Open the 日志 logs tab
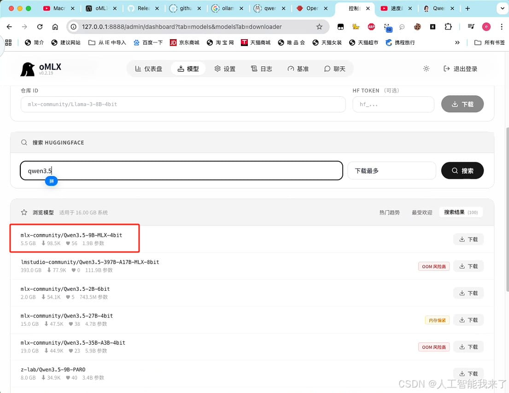The width and height of the screenshot is (509, 393). (261, 69)
